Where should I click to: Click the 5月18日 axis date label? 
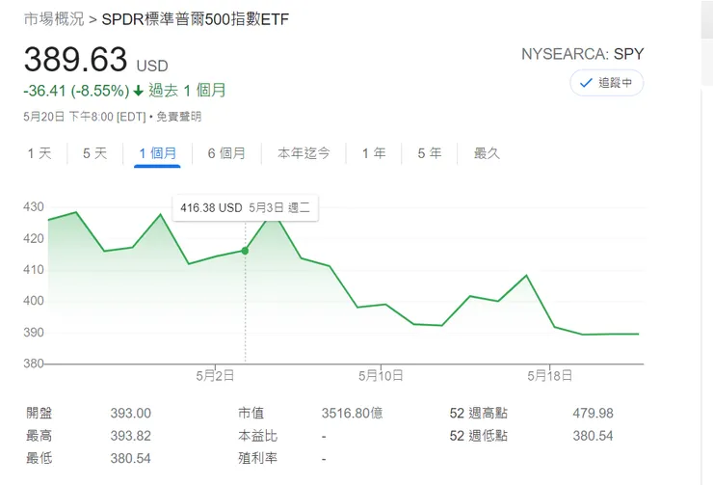click(550, 376)
